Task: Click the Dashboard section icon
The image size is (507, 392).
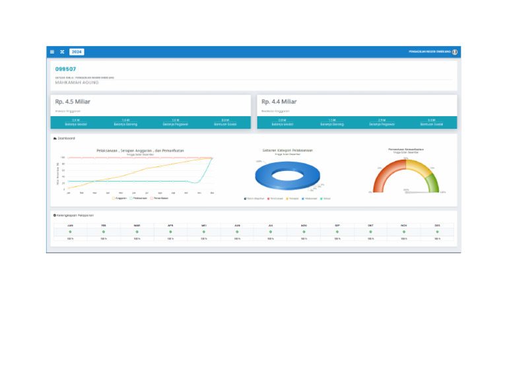Action: pos(55,139)
